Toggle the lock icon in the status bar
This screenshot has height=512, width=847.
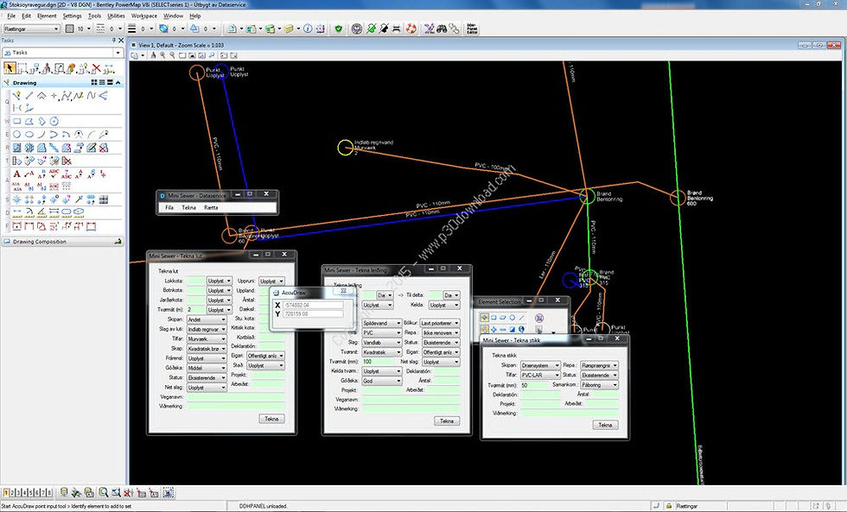[x=669, y=506]
